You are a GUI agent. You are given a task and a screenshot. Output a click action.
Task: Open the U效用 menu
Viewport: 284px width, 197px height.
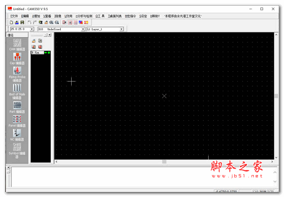[68, 16]
